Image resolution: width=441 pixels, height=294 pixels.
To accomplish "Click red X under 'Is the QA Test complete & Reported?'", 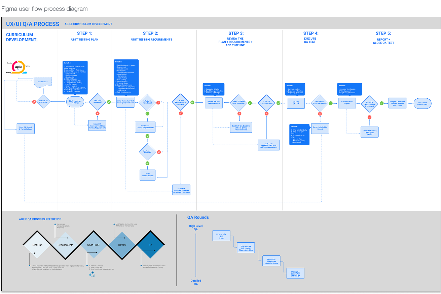I will 369,117.
